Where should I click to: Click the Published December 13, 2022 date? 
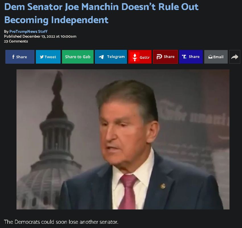(40, 37)
